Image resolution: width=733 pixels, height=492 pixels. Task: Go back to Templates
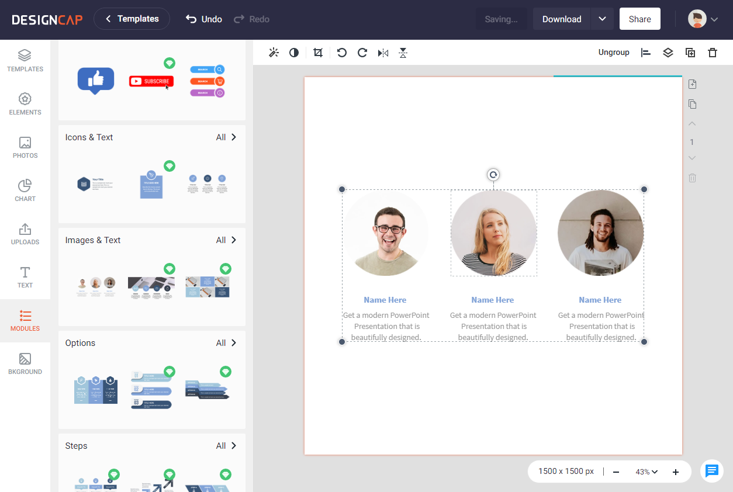coord(132,19)
